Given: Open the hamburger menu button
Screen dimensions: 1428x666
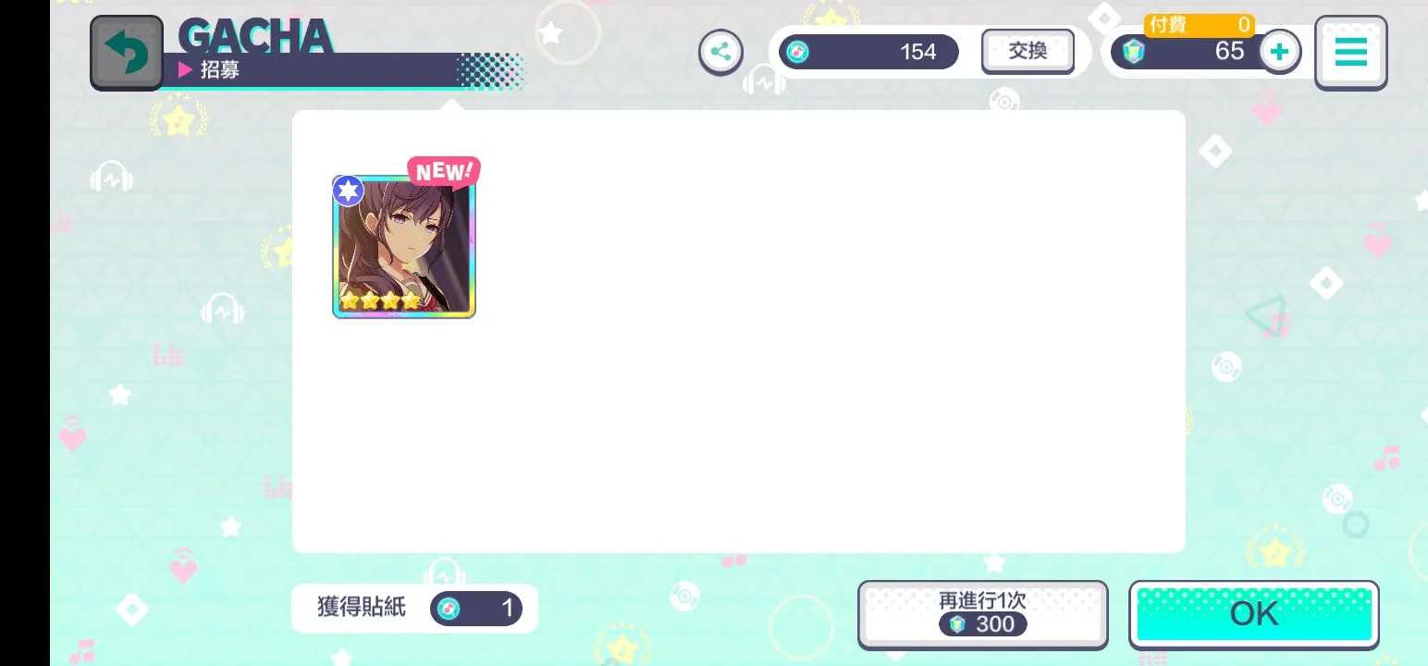Looking at the screenshot, I should click(x=1350, y=53).
